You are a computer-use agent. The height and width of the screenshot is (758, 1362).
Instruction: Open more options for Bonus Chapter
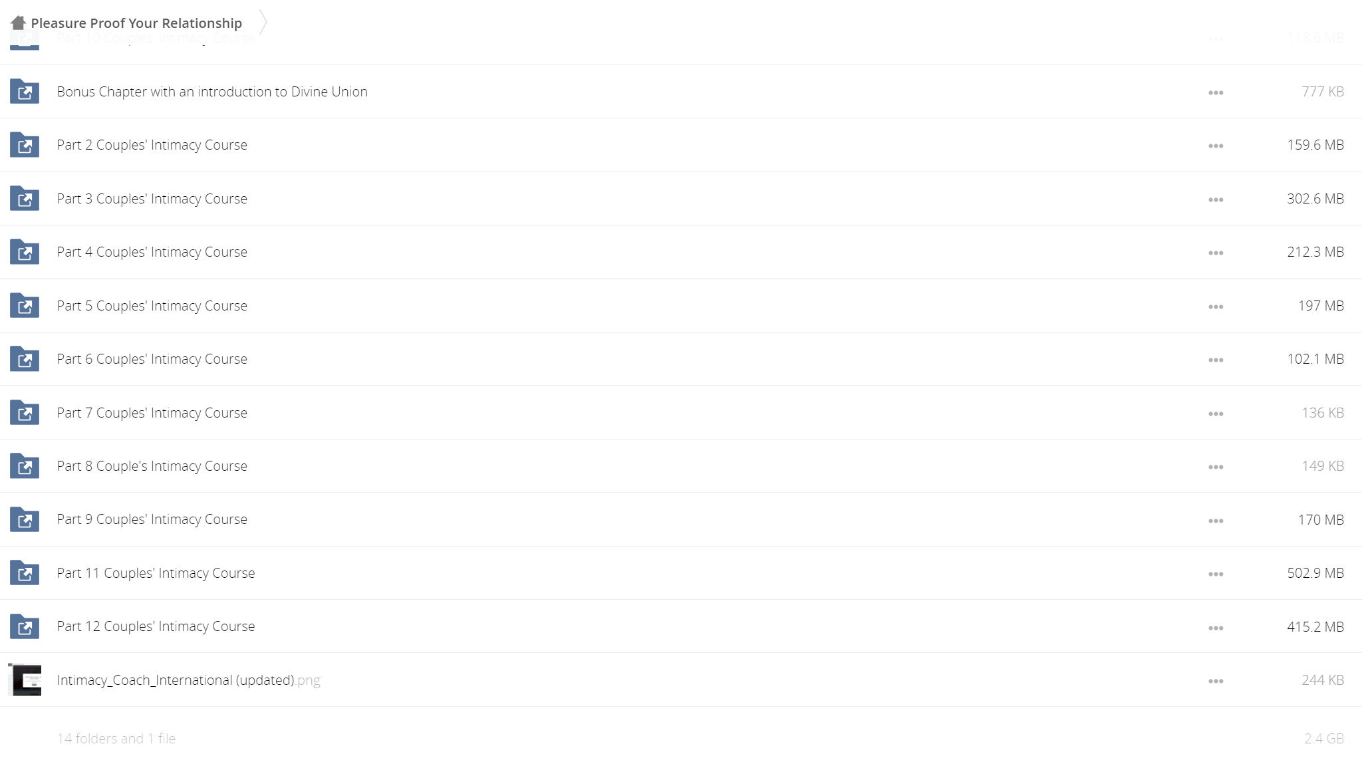(x=1216, y=92)
